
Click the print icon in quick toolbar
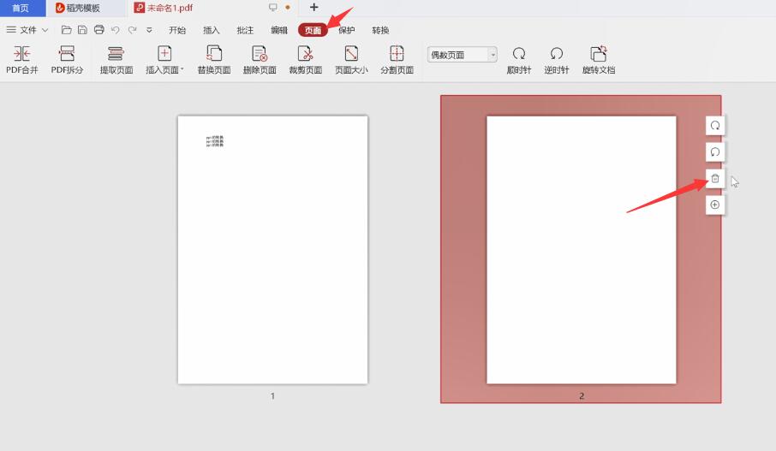[x=99, y=30]
